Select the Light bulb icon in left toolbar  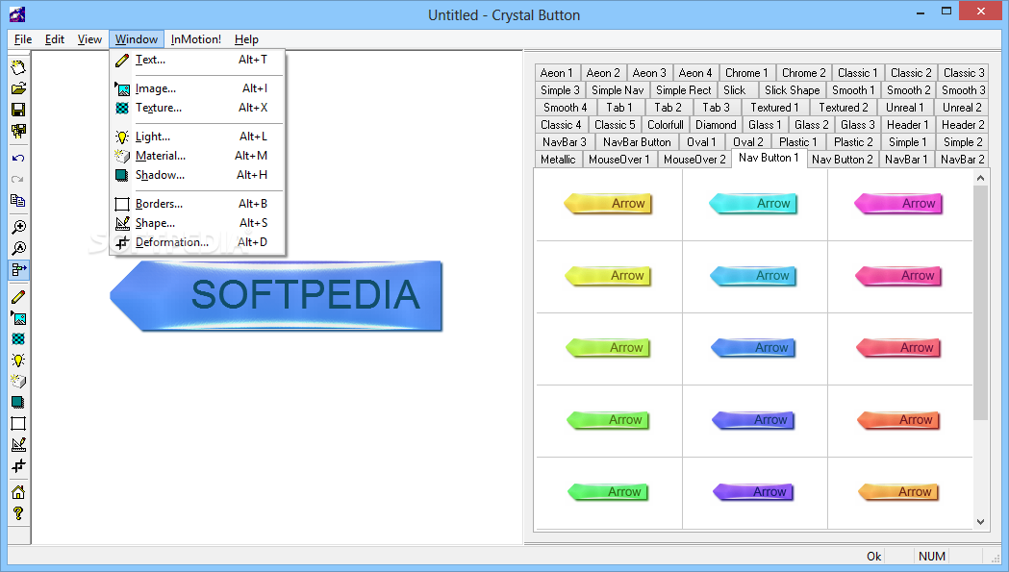[x=18, y=361]
